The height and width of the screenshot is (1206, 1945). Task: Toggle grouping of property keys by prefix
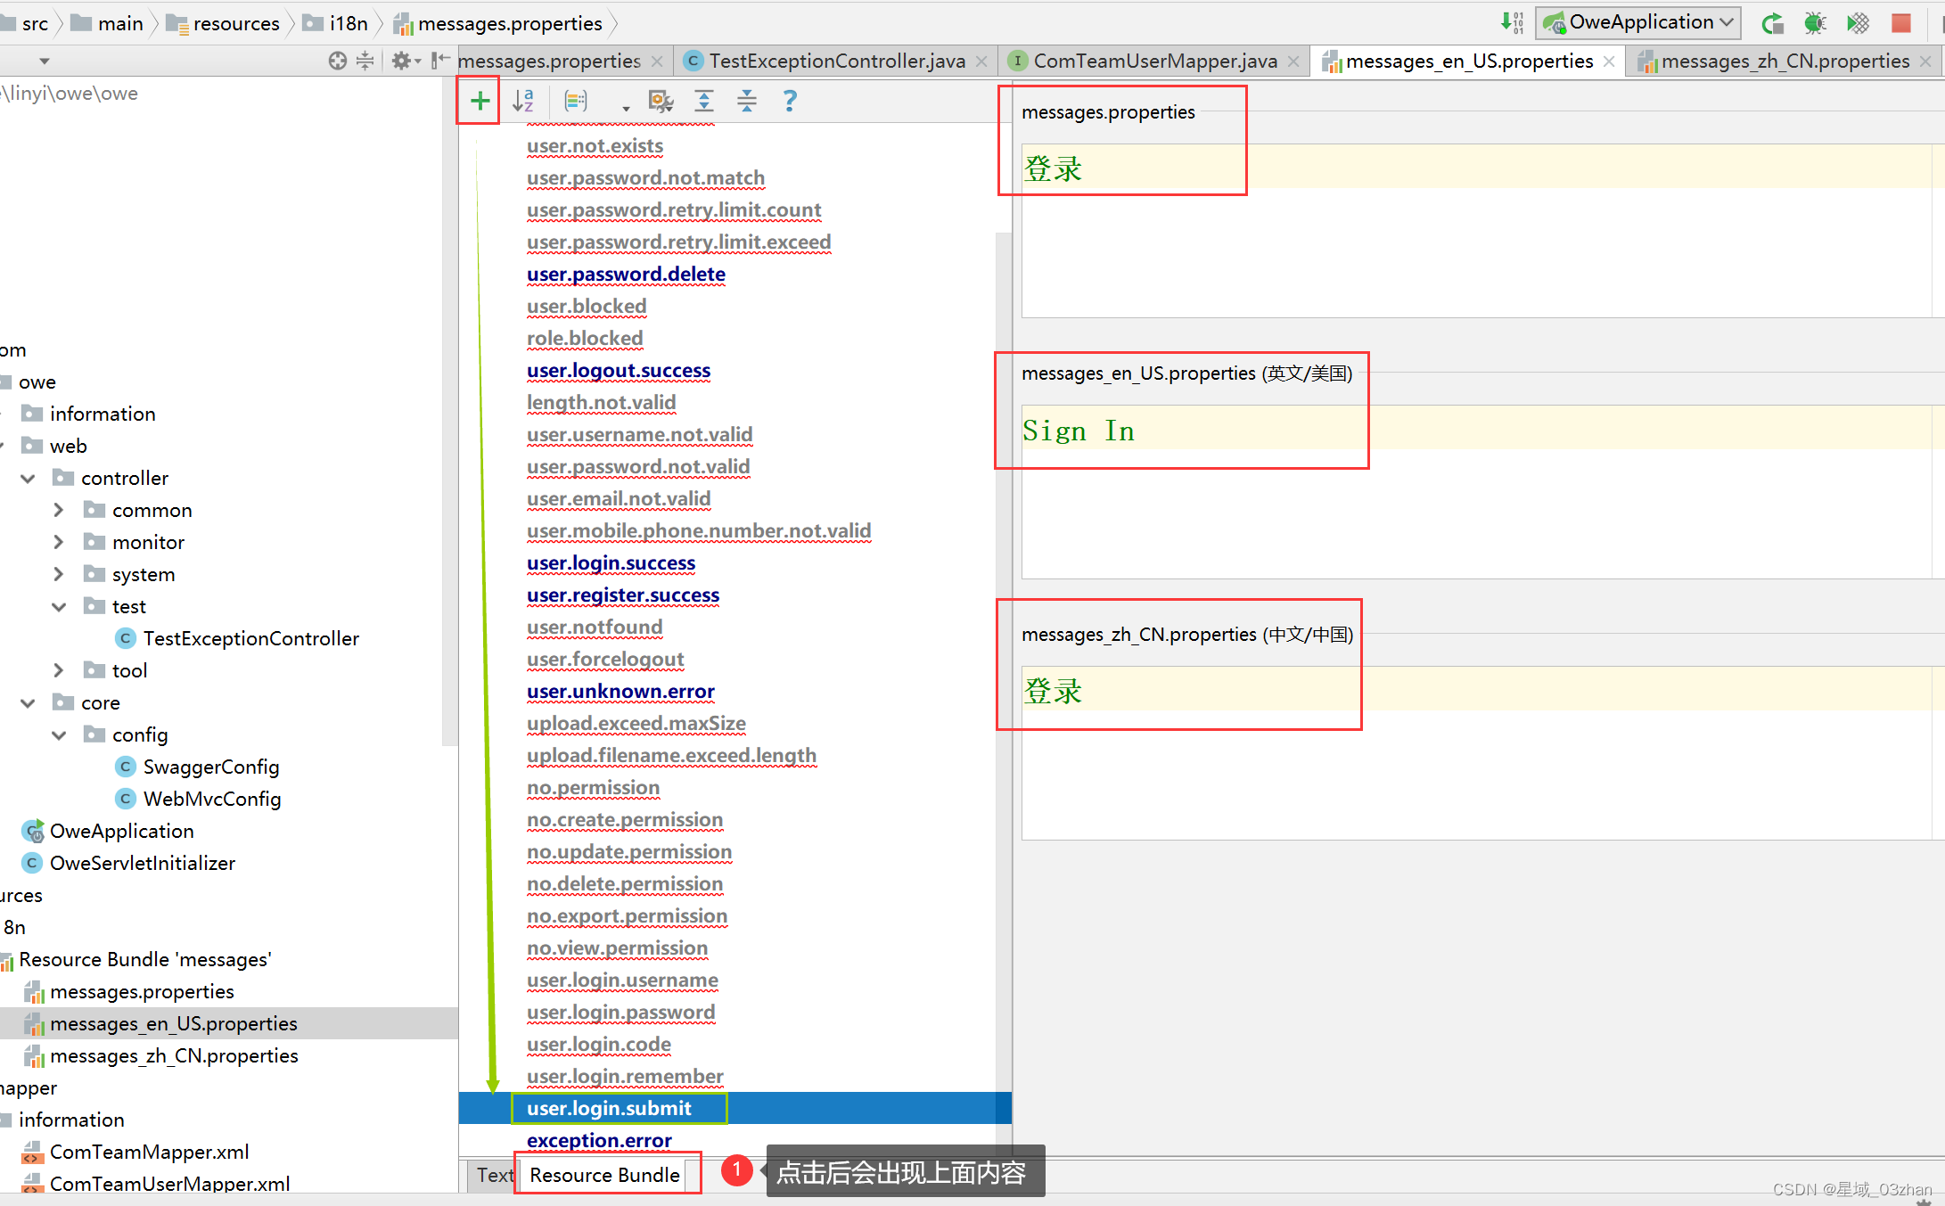tap(575, 100)
